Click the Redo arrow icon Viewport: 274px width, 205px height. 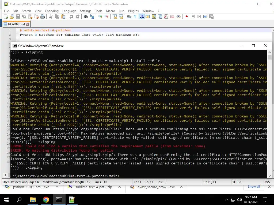(x=77, y=17)
